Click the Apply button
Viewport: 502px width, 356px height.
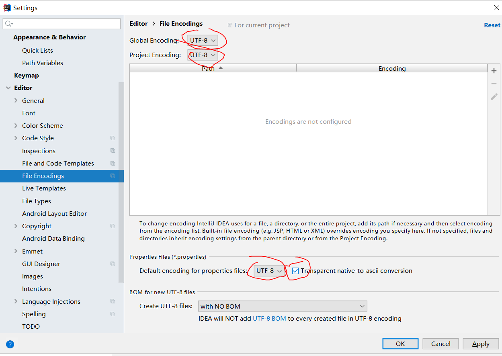[481, 344]
